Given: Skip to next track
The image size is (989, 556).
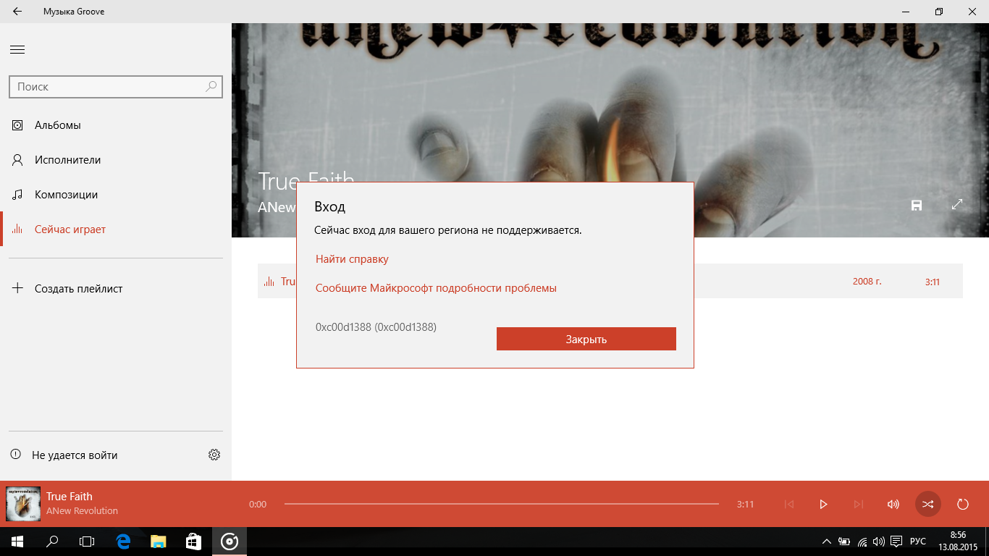Looking at the screenshot, I should 859,504.
